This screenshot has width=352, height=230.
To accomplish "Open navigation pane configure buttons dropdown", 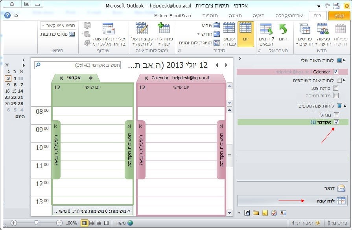I will tap(239, 213).
